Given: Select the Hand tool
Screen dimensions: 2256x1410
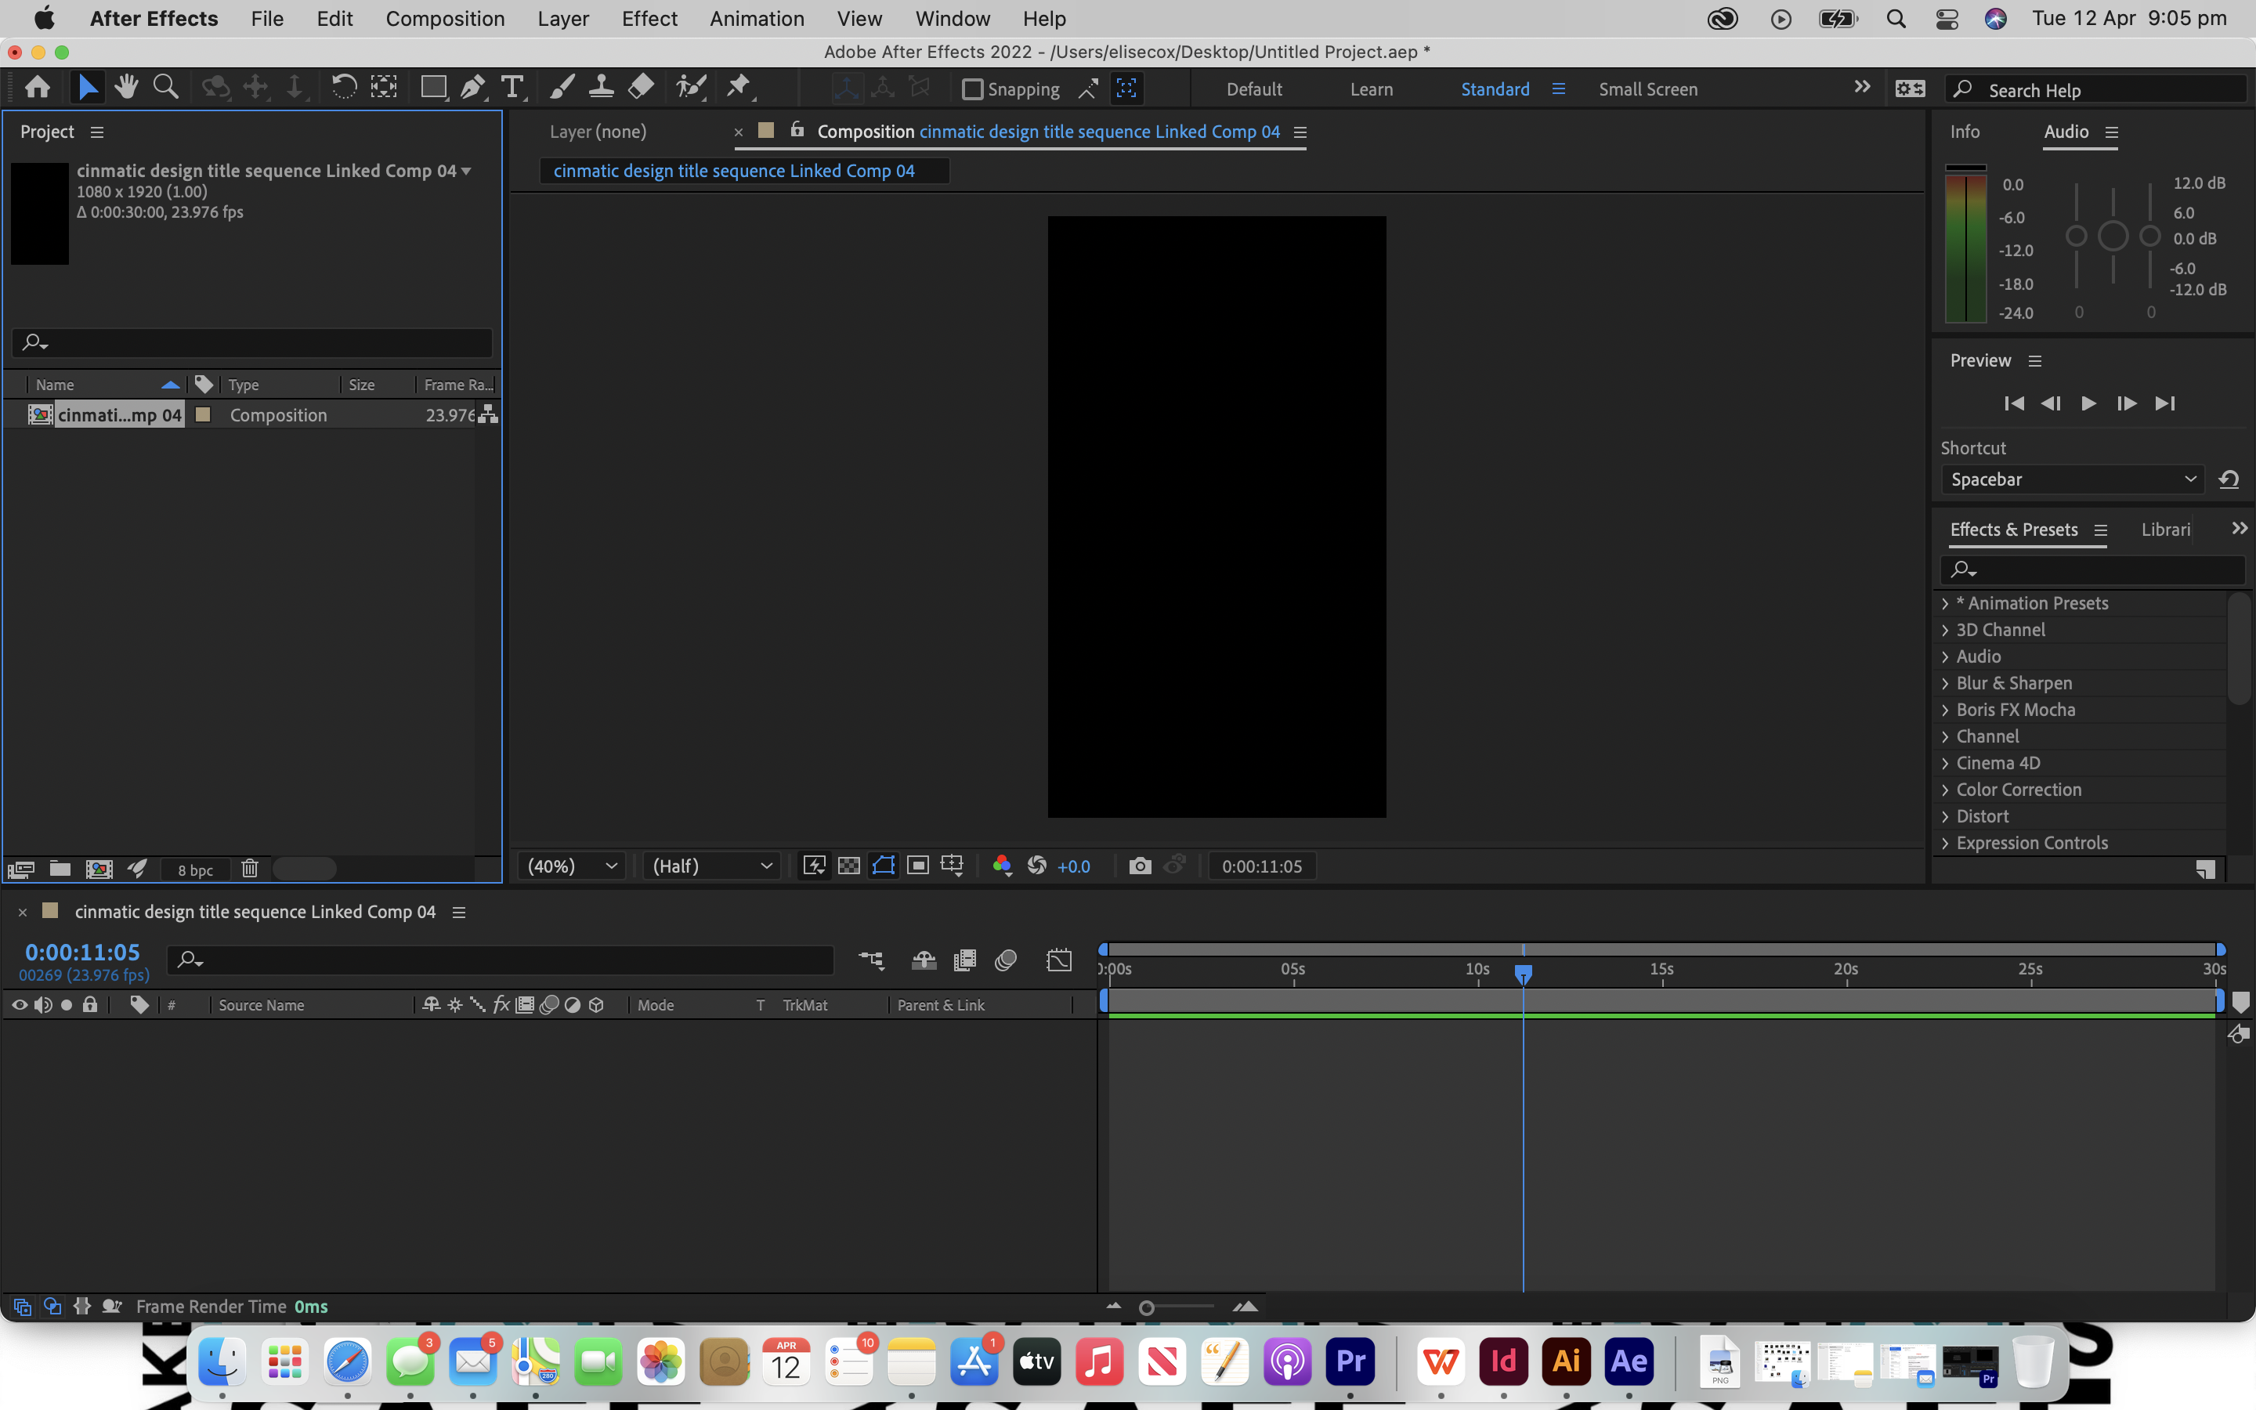Looking at the screenshot, I should (127, 87).
